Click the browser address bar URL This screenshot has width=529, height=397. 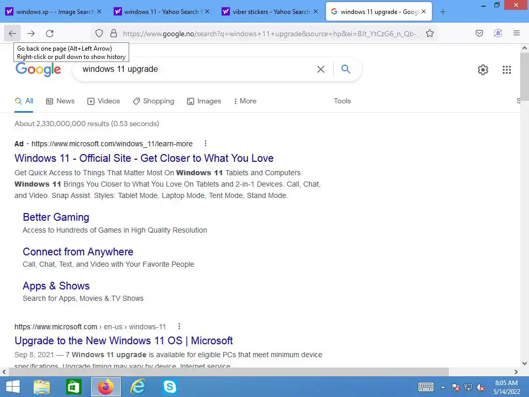pos(271,34)
